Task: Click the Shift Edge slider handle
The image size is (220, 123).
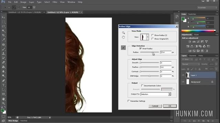Action: click(150, 76)
